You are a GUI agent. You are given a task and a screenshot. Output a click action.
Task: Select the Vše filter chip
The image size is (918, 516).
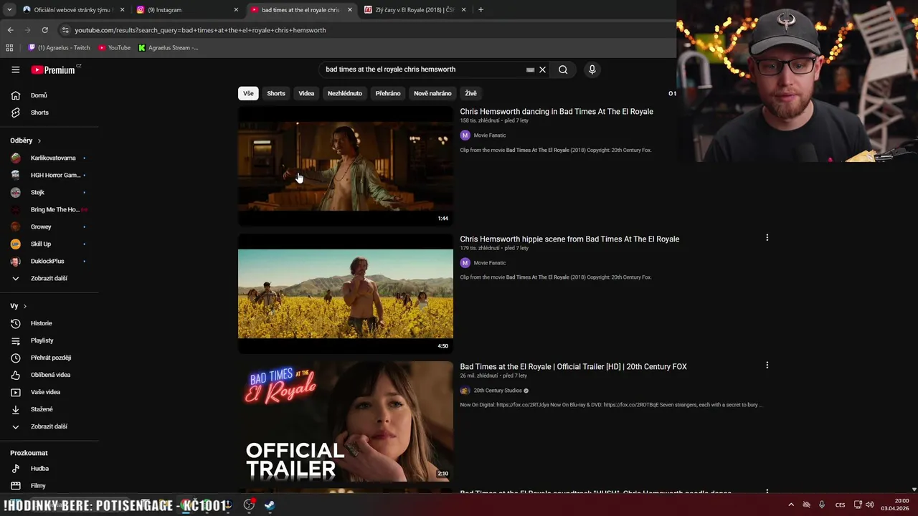tap(248, 93)
